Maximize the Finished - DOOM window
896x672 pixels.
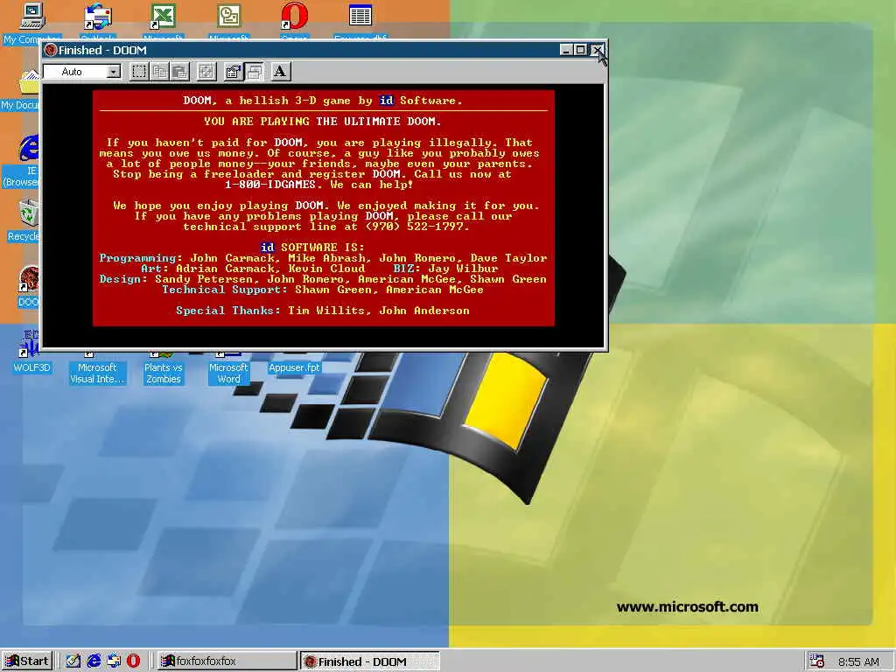(x=580, y=50)
